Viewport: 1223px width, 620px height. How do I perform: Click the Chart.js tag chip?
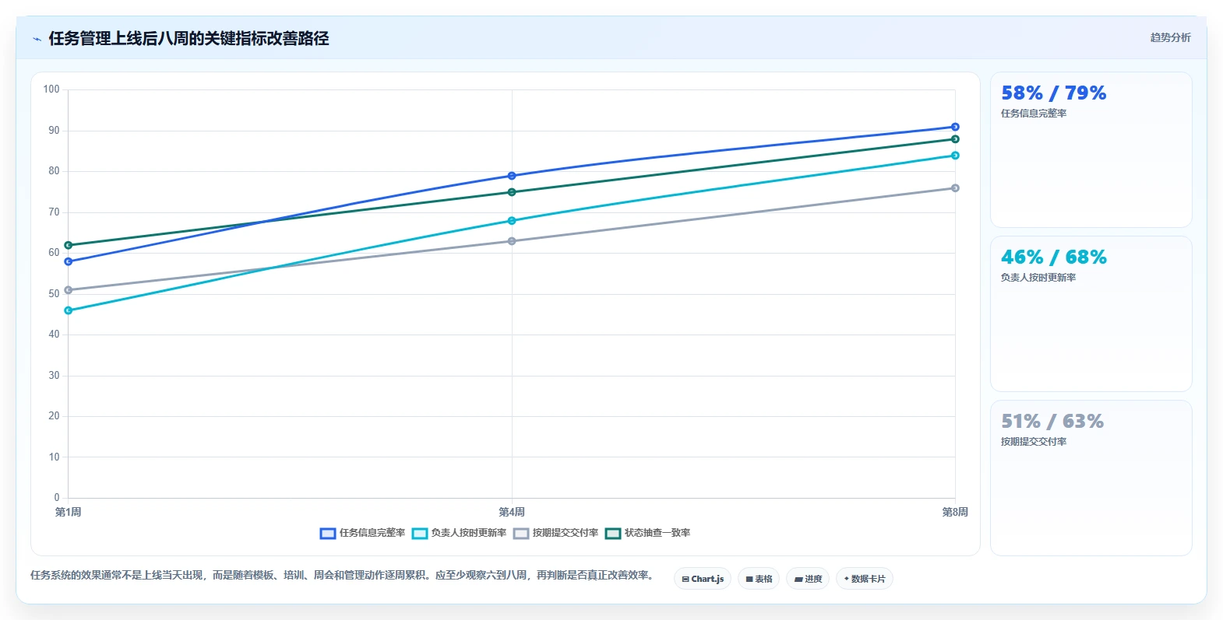click(703, 579)
